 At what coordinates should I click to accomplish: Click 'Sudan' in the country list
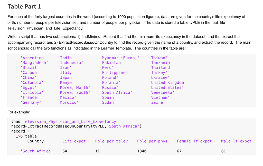pyautogui.click(x=108, y=102)
